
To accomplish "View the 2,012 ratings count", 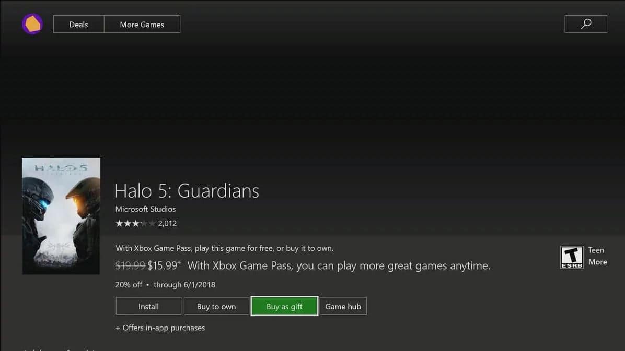I will pyautogui.click(x=167, y=223).
